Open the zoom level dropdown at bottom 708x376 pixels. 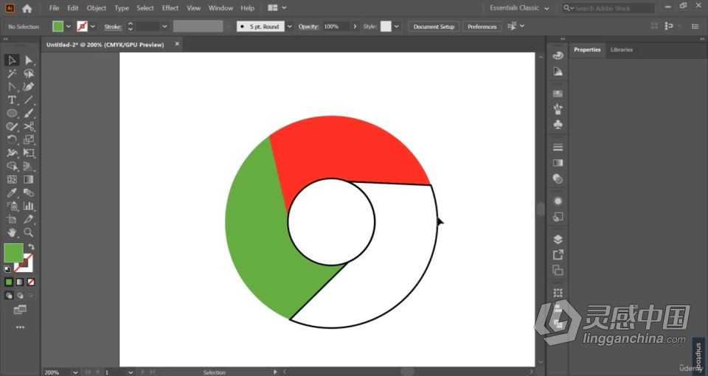point(75,372)
